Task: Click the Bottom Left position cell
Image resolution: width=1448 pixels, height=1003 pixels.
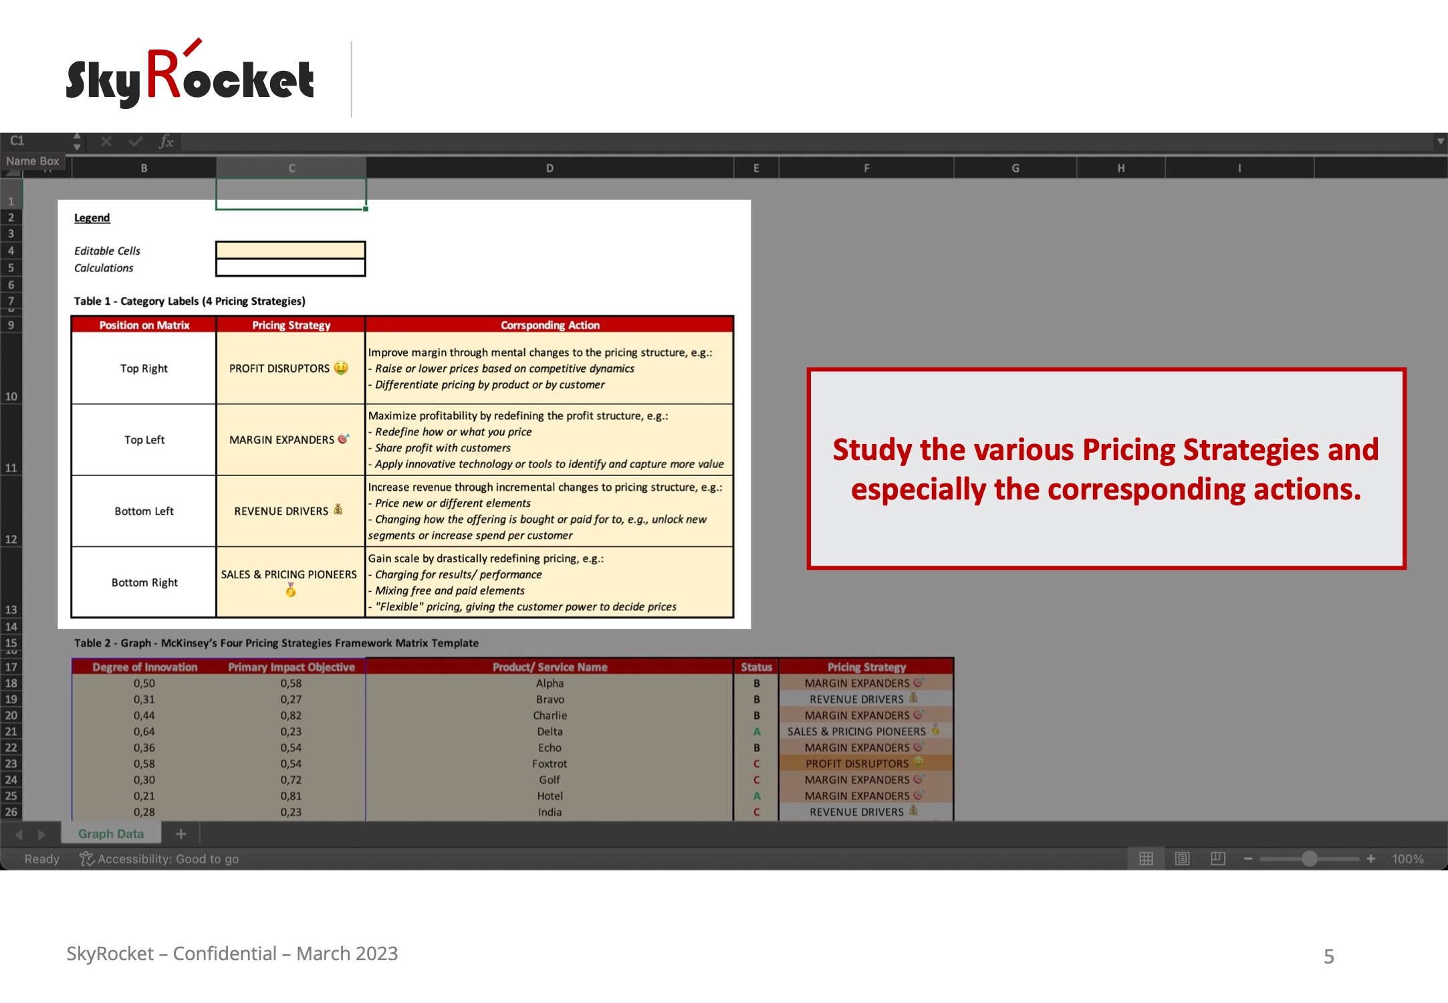Action: point(144,511)
